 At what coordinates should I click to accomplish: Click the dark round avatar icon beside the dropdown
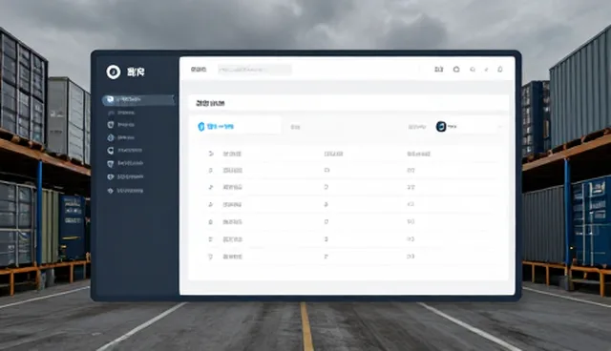click(441, 127)
